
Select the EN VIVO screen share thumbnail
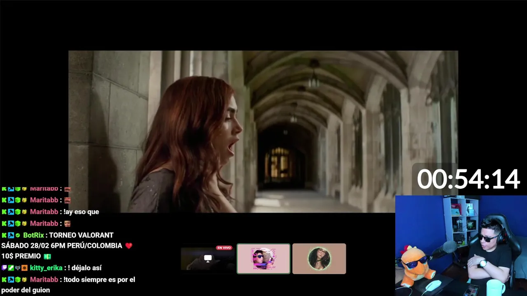click(x=208, y=259)
